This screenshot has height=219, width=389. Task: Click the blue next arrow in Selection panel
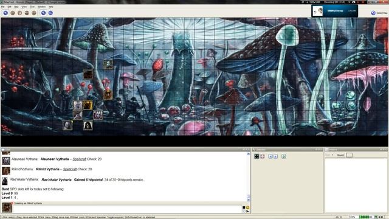point(276,156)
